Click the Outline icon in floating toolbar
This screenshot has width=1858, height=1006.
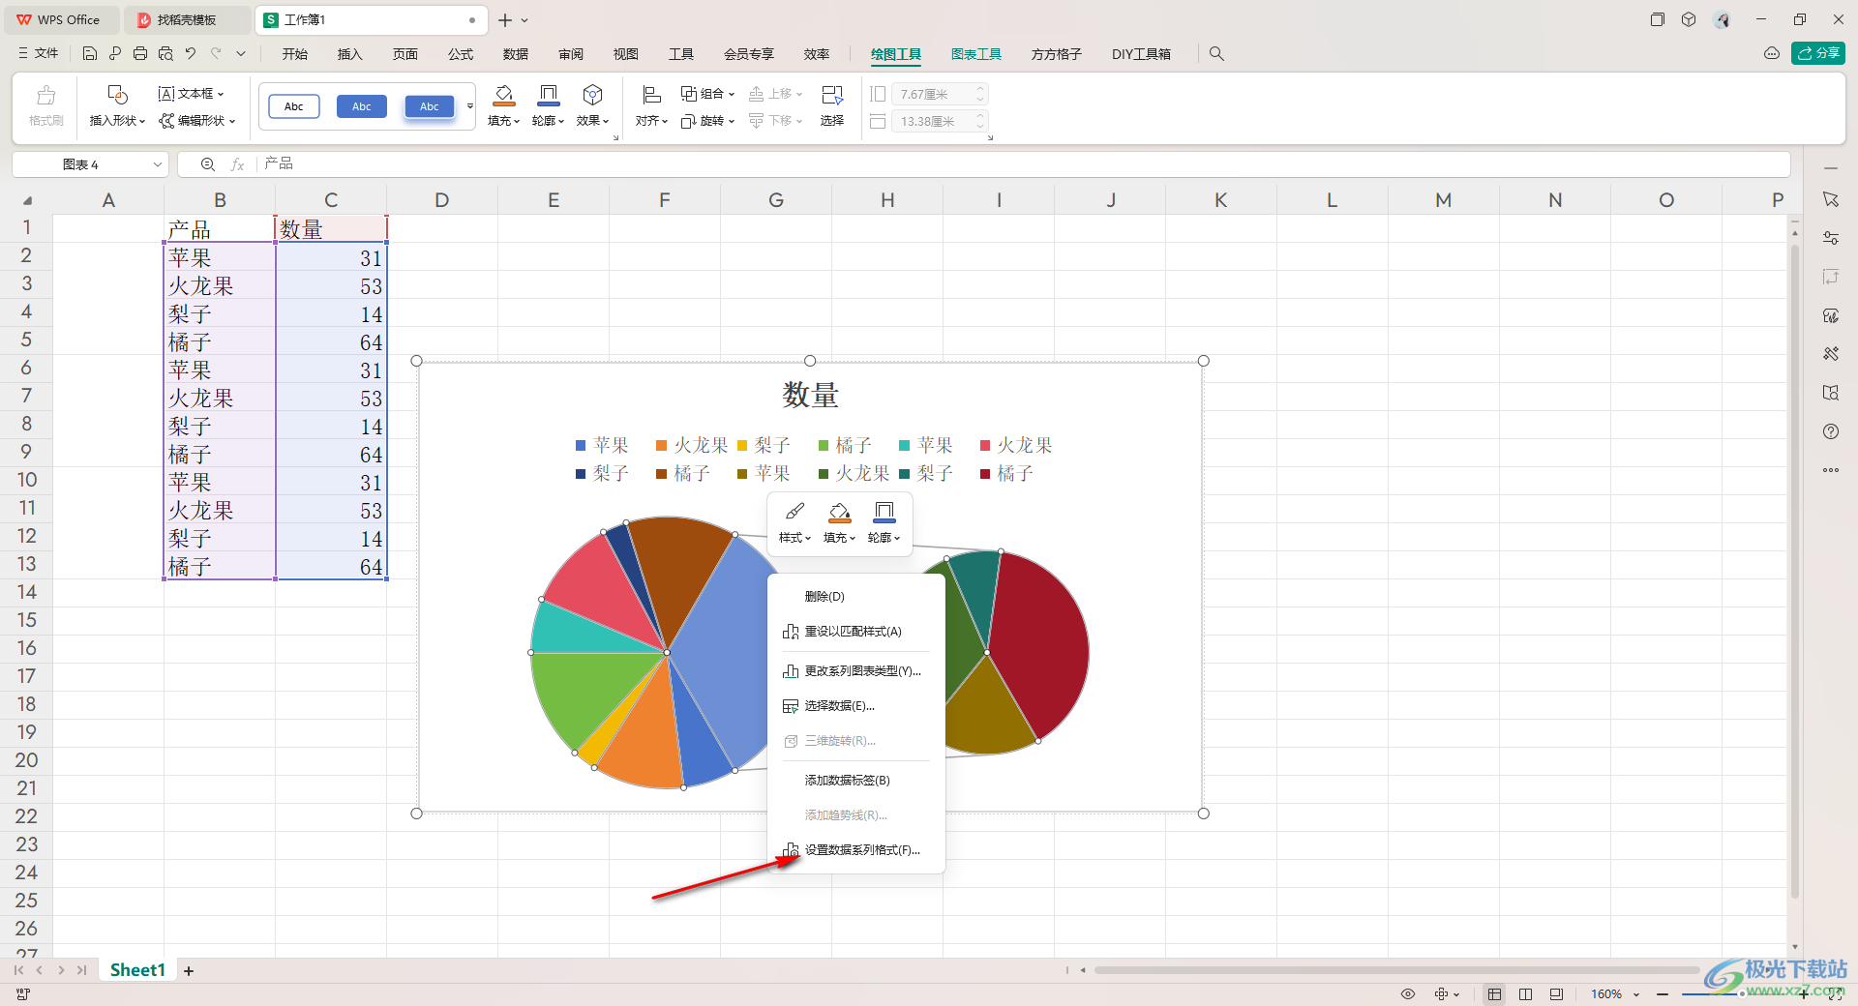coord(884,511)
